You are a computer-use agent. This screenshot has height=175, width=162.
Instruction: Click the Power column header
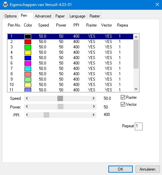coord(61,25)
